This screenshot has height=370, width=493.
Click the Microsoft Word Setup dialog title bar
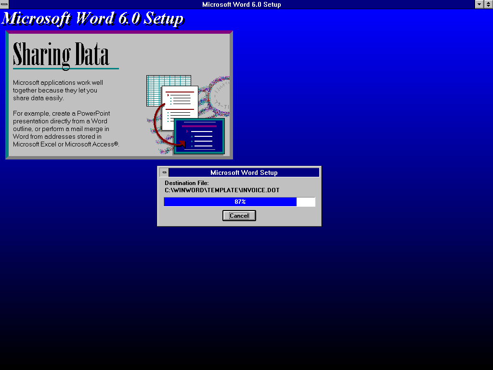click(x=244, y=172)
